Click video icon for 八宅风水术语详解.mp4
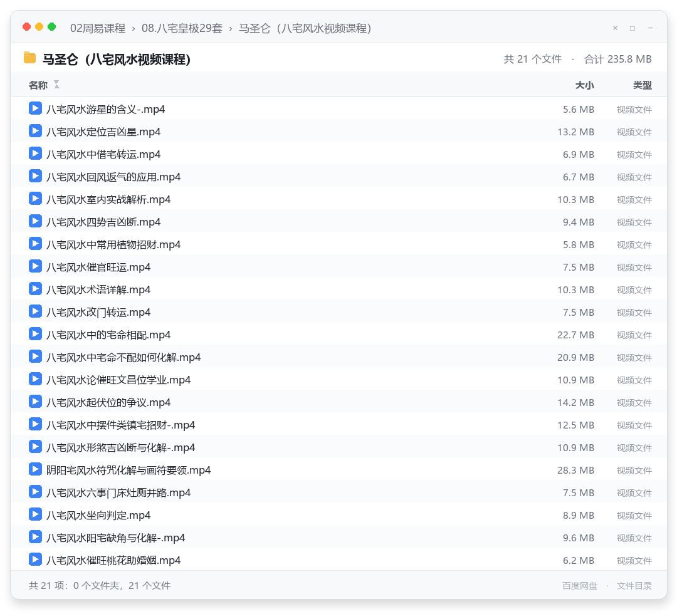Viewport: 677px width, 614px height. [x=35, y=289]
